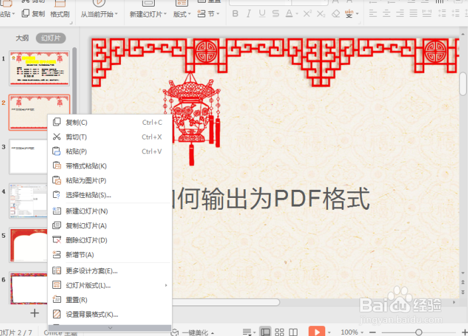Viewport: 468px width, 336px height.
Task: Switch to 大纲 outline tab
Action: 23,38
